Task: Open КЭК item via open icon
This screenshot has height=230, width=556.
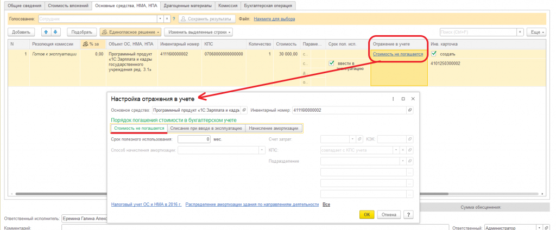Action: click(410, 139)
